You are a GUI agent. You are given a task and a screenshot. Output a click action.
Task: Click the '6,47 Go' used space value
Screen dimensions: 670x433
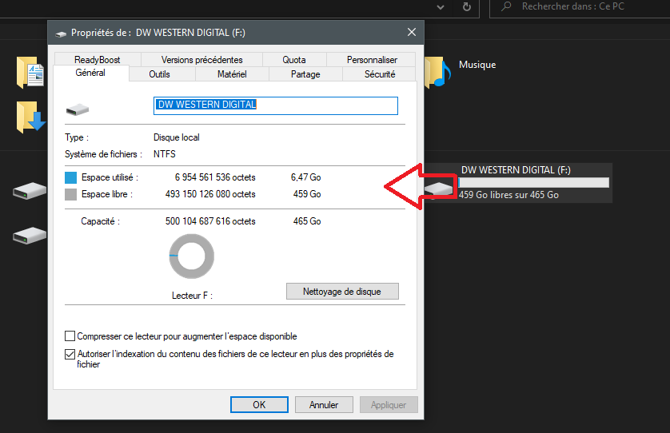pos(306,177)
